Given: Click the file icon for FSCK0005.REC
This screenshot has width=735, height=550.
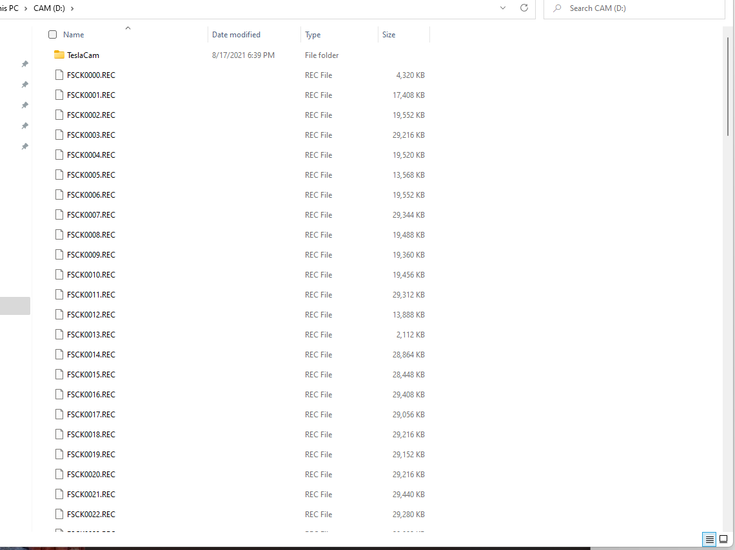Looking at the screenshot, I should tap(59, 175).
